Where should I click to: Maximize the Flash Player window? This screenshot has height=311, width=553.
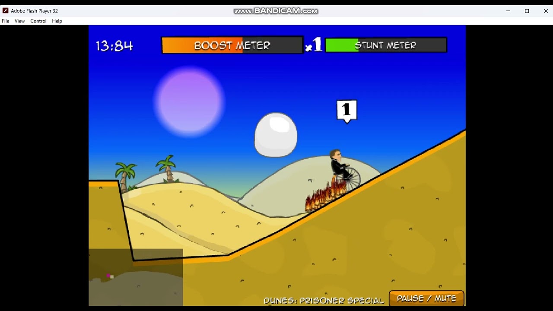coord(527,11)
